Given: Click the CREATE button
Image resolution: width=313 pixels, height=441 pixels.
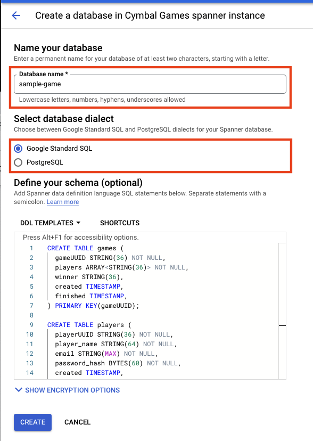Looking at the screenshot, I should tap(32, 422).
